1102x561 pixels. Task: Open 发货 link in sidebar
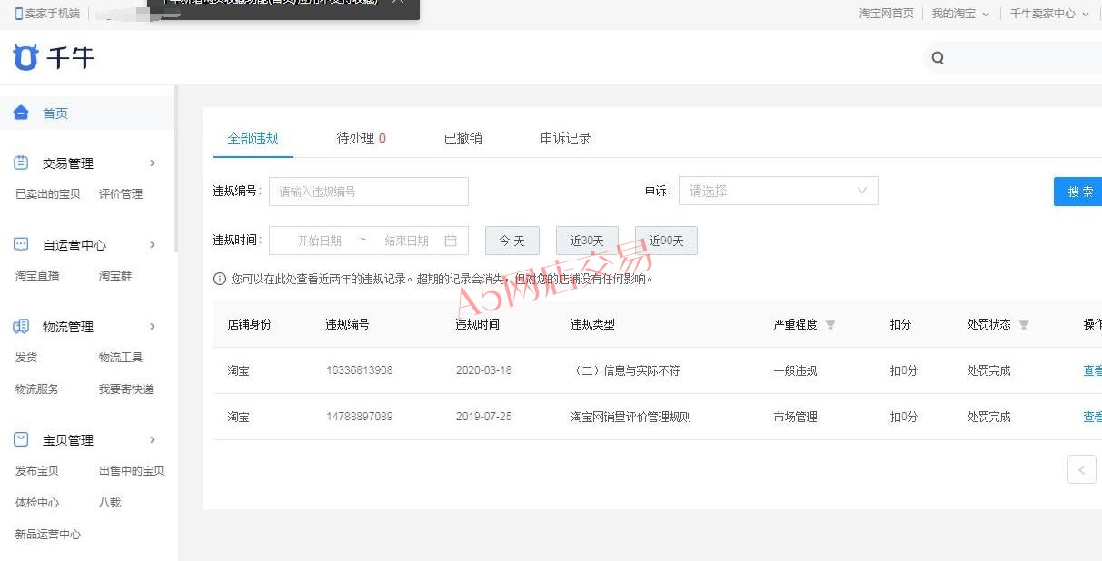click(26, 357)
